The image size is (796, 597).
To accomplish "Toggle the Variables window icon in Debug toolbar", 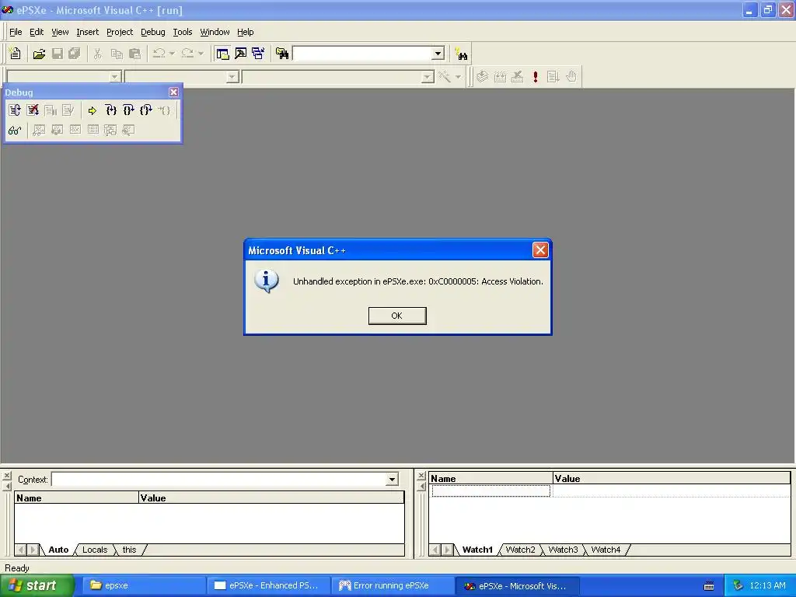I will click(x=57, y=131).
